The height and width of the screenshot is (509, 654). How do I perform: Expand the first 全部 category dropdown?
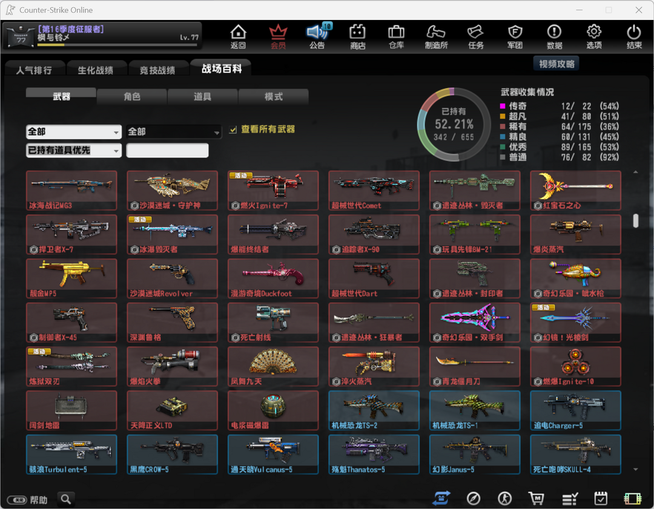click(73, 132)
